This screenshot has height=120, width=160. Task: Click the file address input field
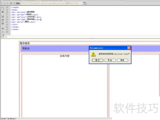pyautogui.click(x=51, y=3)
